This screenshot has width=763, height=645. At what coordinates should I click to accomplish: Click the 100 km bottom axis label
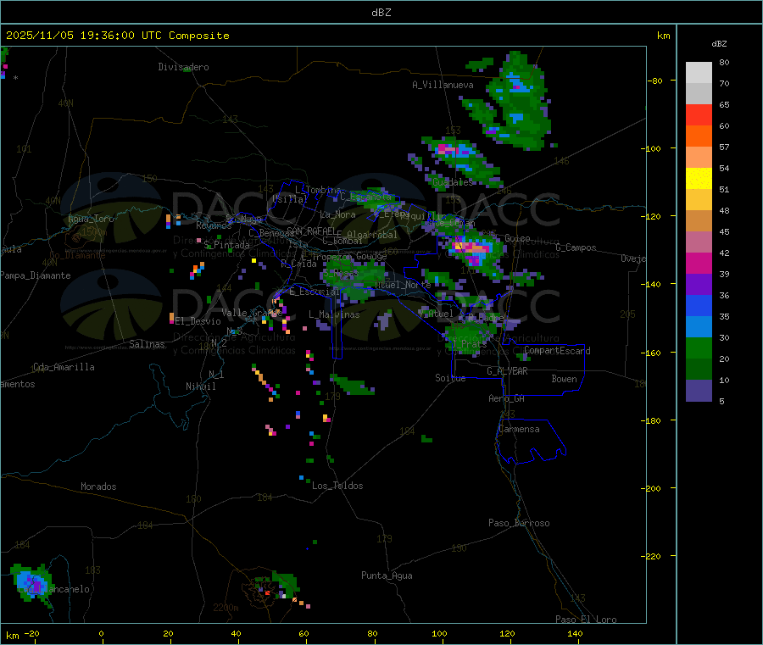click(x=439, y=633)
